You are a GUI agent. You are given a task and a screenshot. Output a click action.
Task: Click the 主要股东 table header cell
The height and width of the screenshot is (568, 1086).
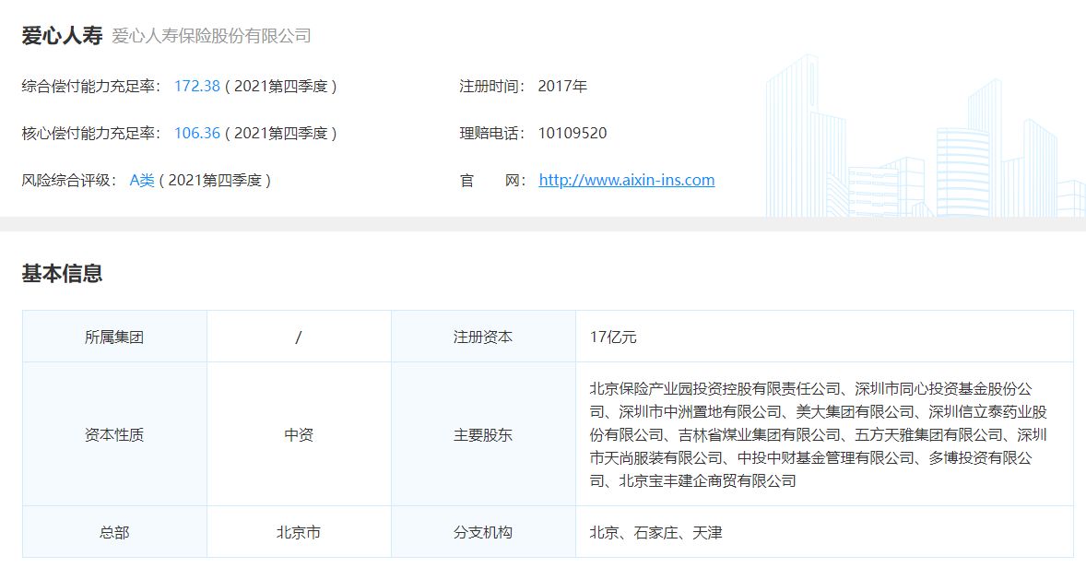pyautogui.click(x=483, y=435)
